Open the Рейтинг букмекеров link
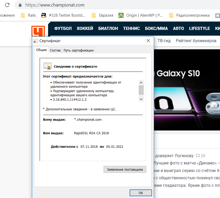Screen dimensions: 220x198 [x=196, y=41]
